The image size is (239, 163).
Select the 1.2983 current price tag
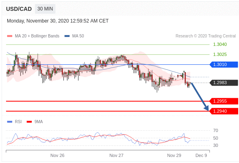pos(224,83)
